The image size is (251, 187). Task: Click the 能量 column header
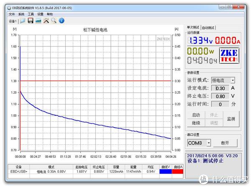pyautogui.click(x=133, y=167)
